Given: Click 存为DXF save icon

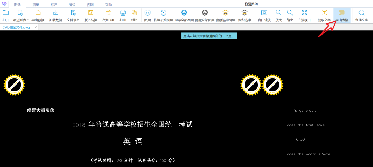Looking at the screenshot, I should pyautogui.click(x=108, y=13).
